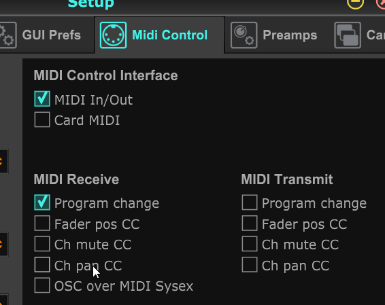This screenshot has width=385, height=305.
Task: Uncheck the MIDI In/Out checkbox
Action: click(x=42, y=98)
